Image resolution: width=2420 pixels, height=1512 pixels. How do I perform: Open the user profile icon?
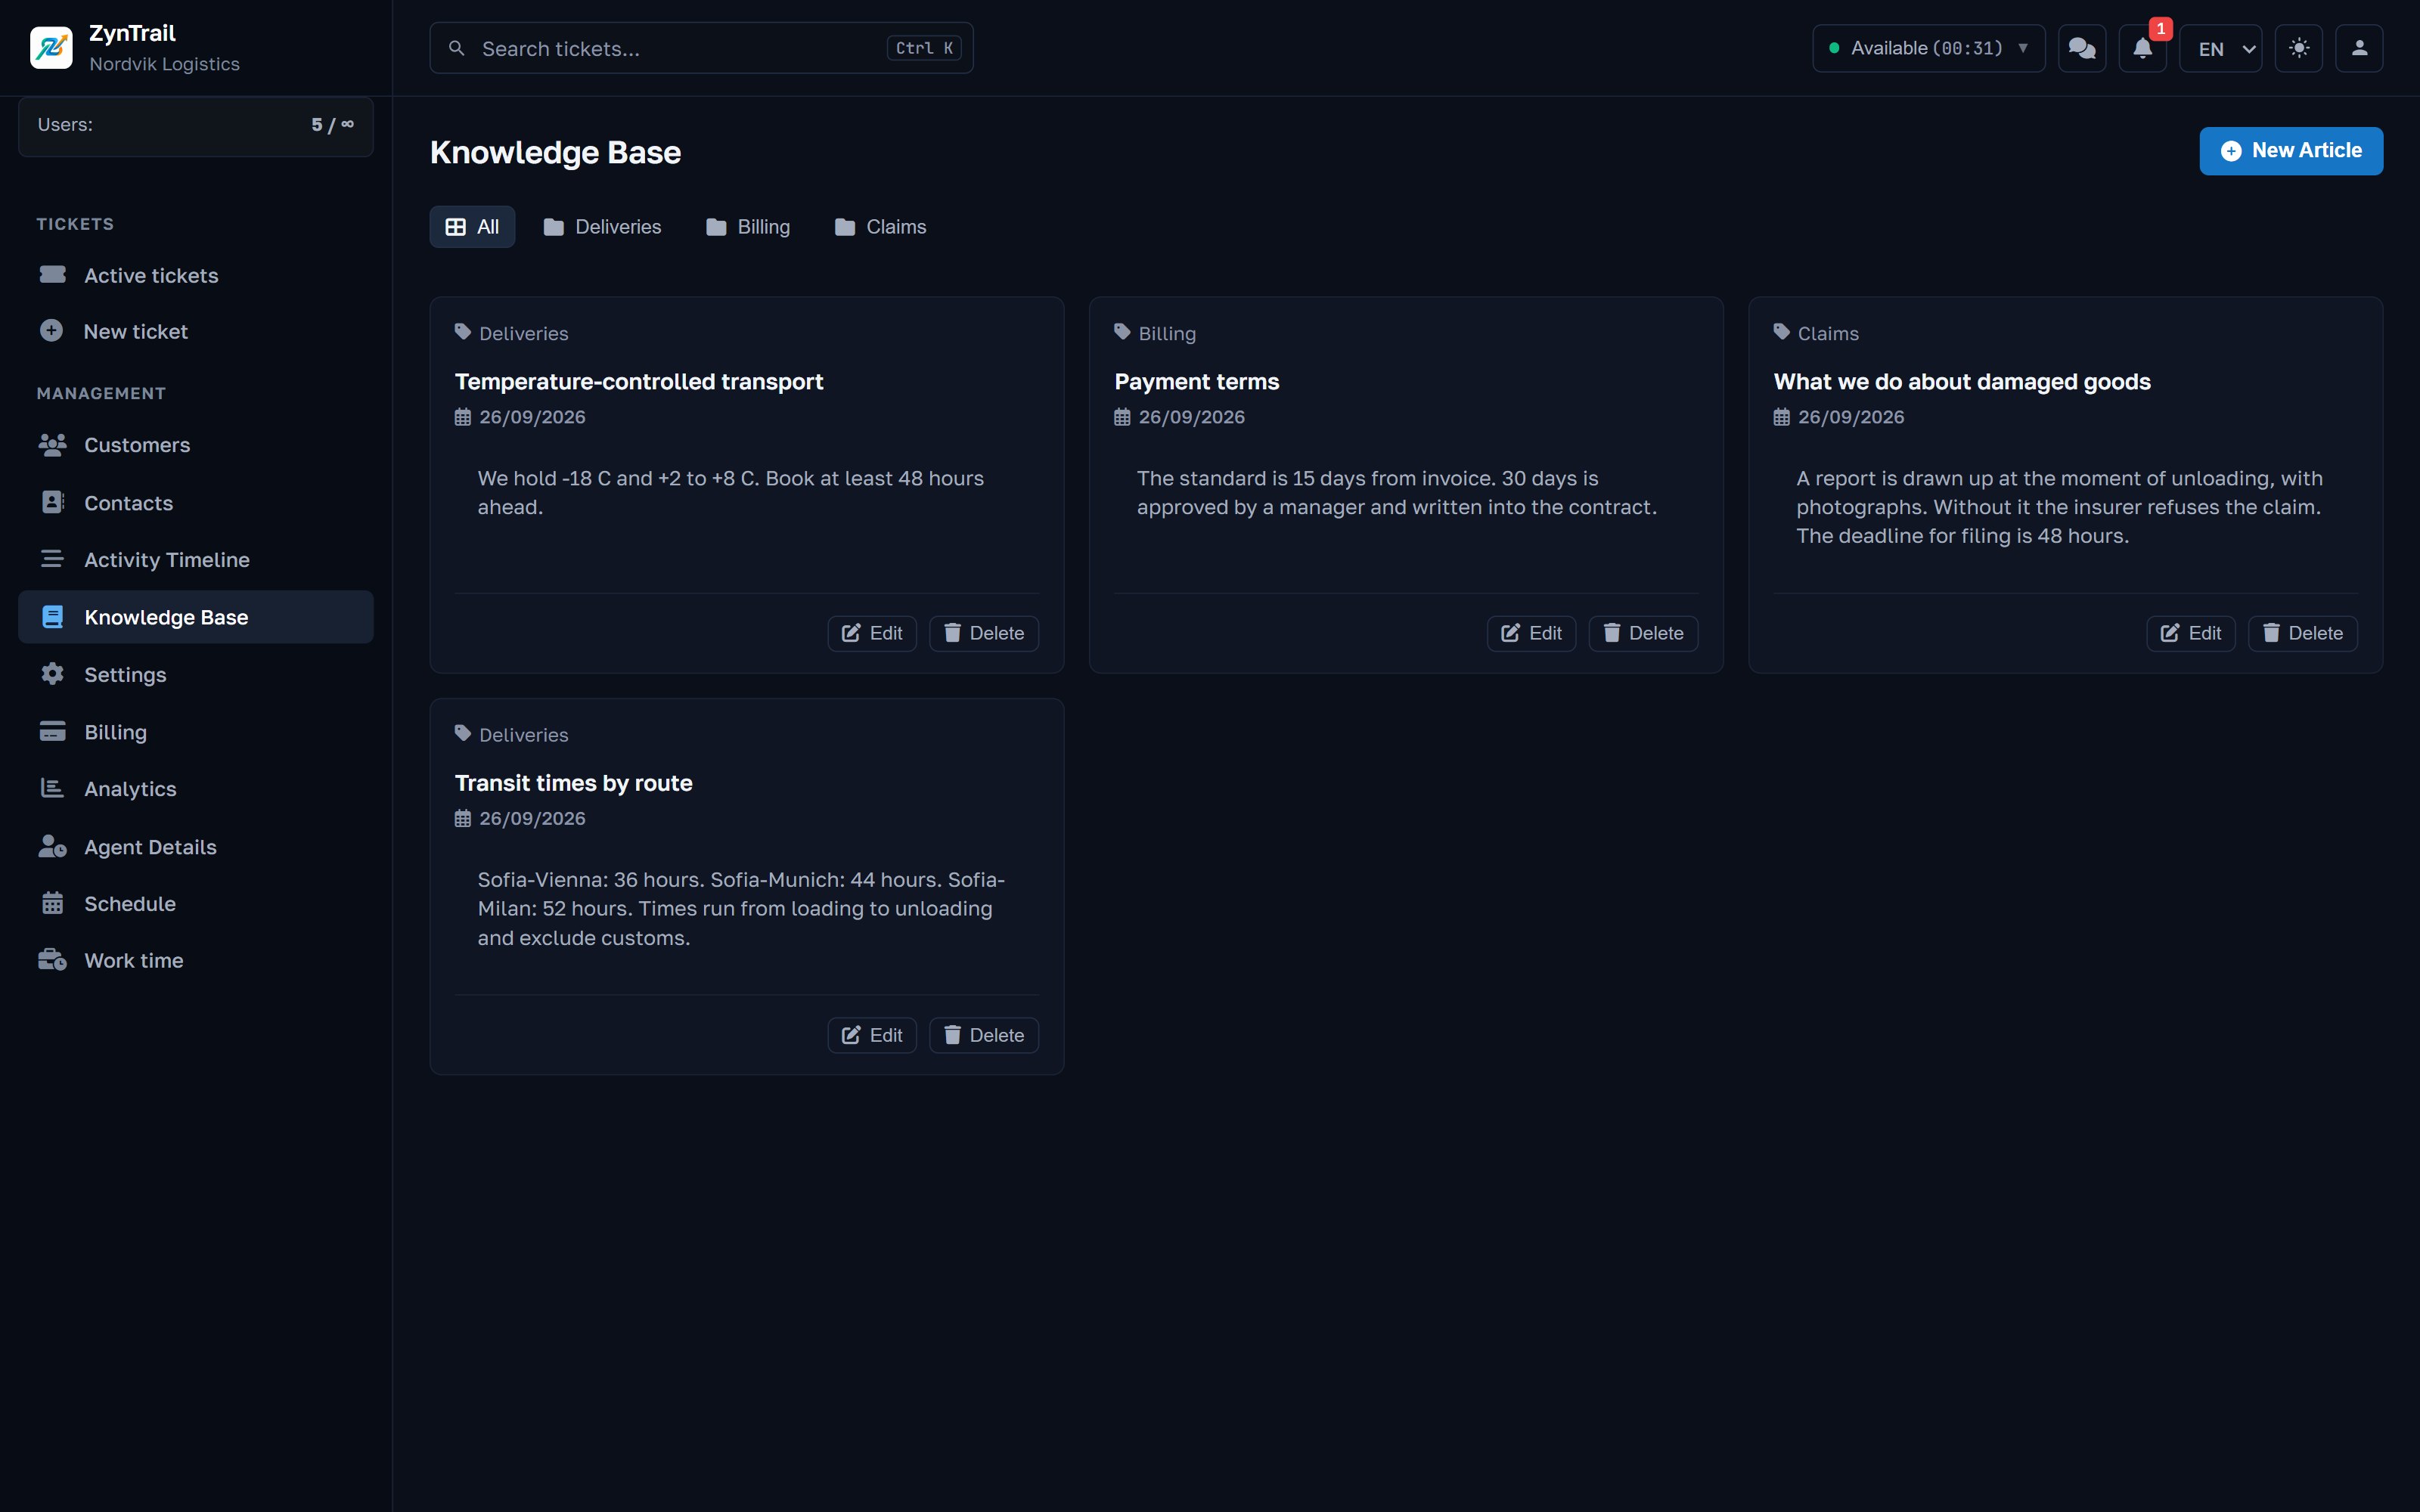2359,48
